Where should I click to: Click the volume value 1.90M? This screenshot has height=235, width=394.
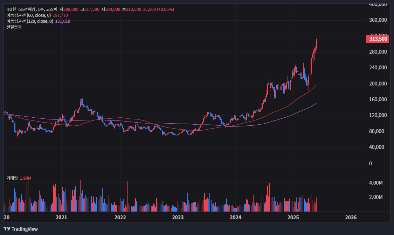click(x=26, y=178)
